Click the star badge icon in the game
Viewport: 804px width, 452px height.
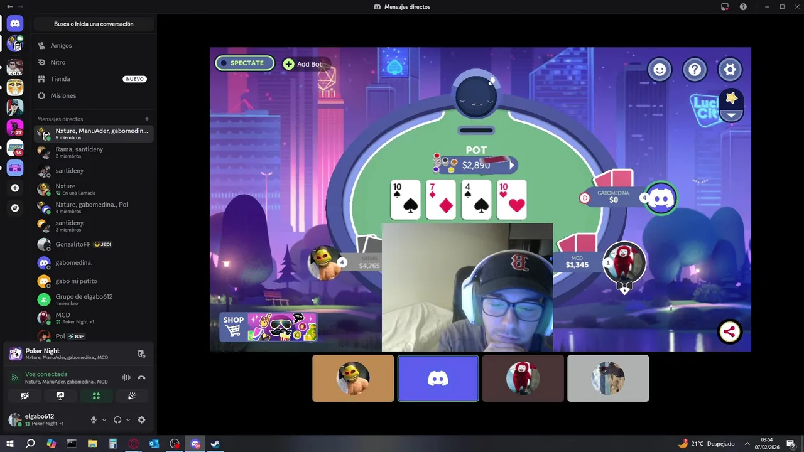[731, 98]
